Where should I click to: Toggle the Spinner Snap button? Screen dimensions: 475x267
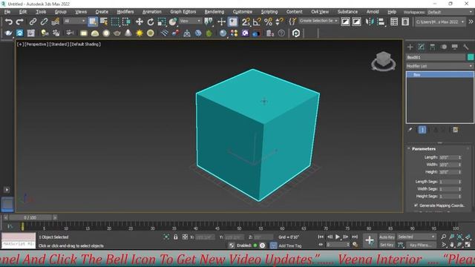[279, 22]
